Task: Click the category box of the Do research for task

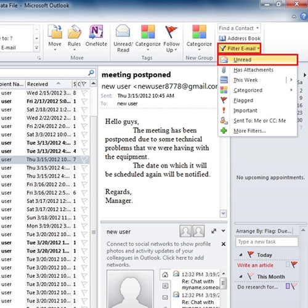Action: [x=288, y=286]
